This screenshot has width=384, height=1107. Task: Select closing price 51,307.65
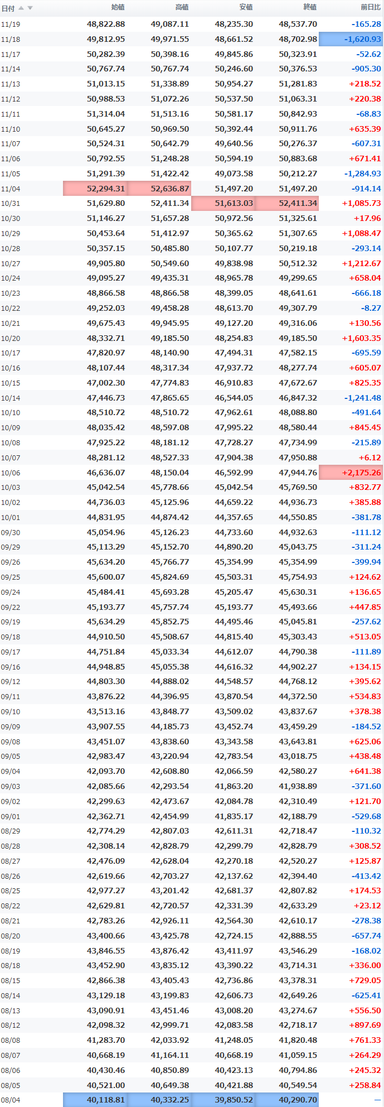click(x=298, y=233)
